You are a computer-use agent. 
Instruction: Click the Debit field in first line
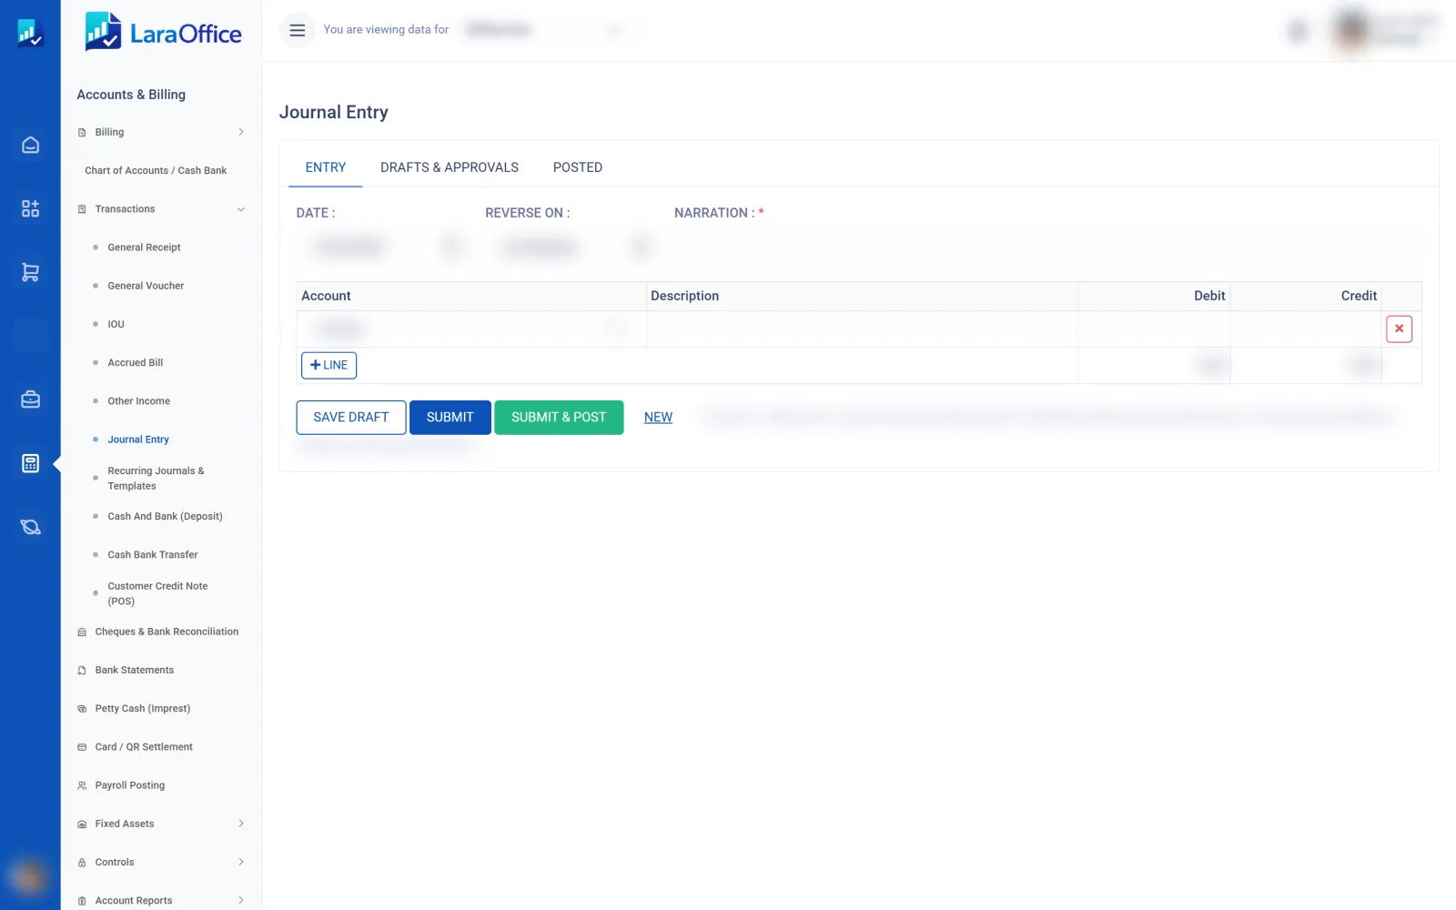pos(1154,329)
